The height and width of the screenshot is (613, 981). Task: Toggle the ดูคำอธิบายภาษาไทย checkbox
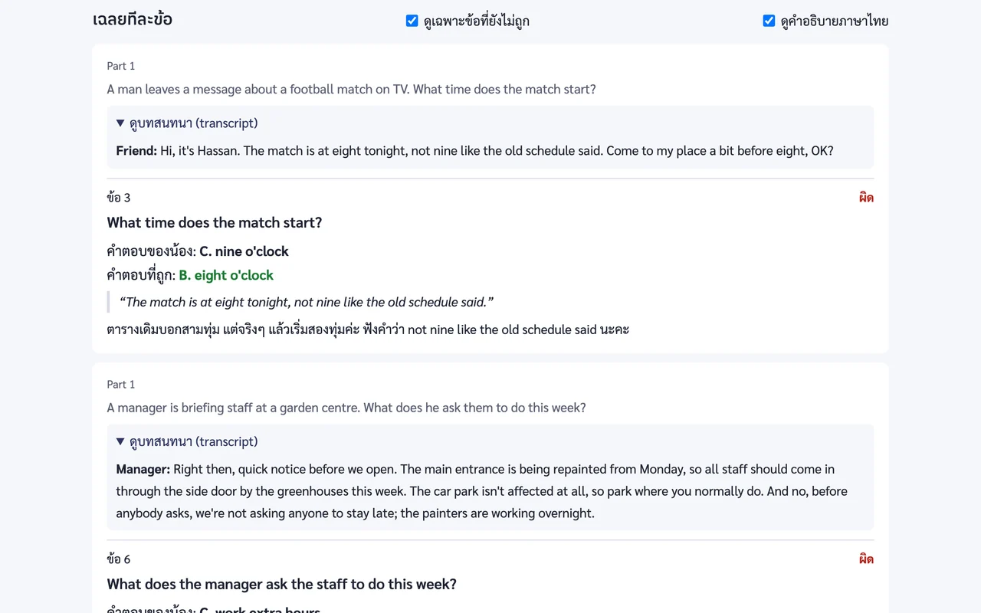pos(769,21)
